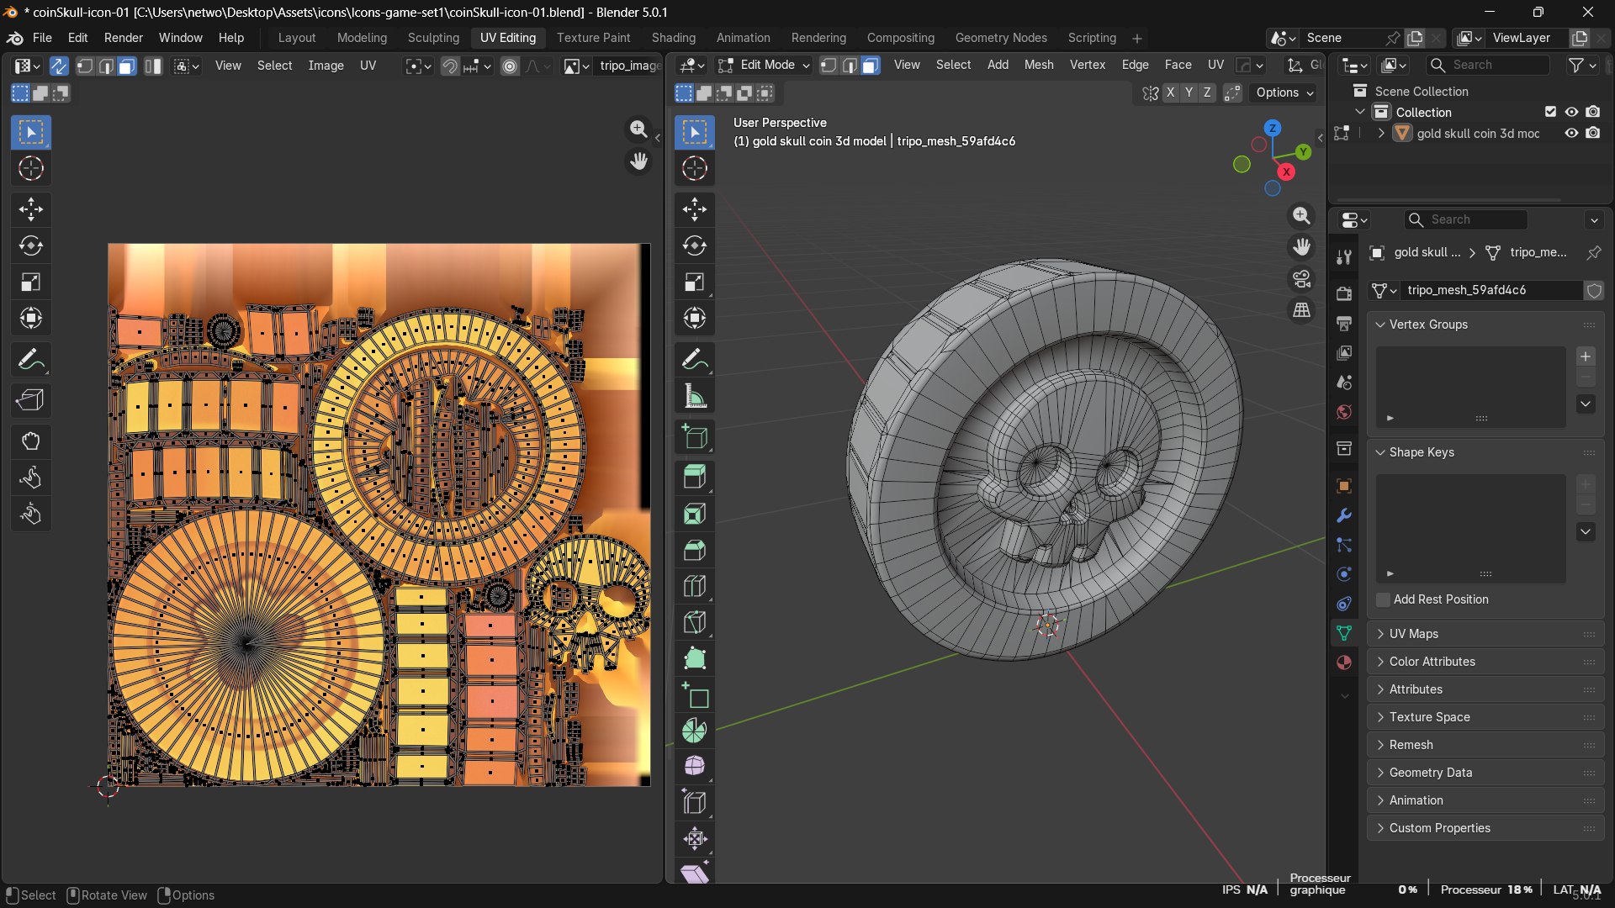Select the Inset Faces tool
This screenshot has height=908, width=1615.
tap(695, 514)
